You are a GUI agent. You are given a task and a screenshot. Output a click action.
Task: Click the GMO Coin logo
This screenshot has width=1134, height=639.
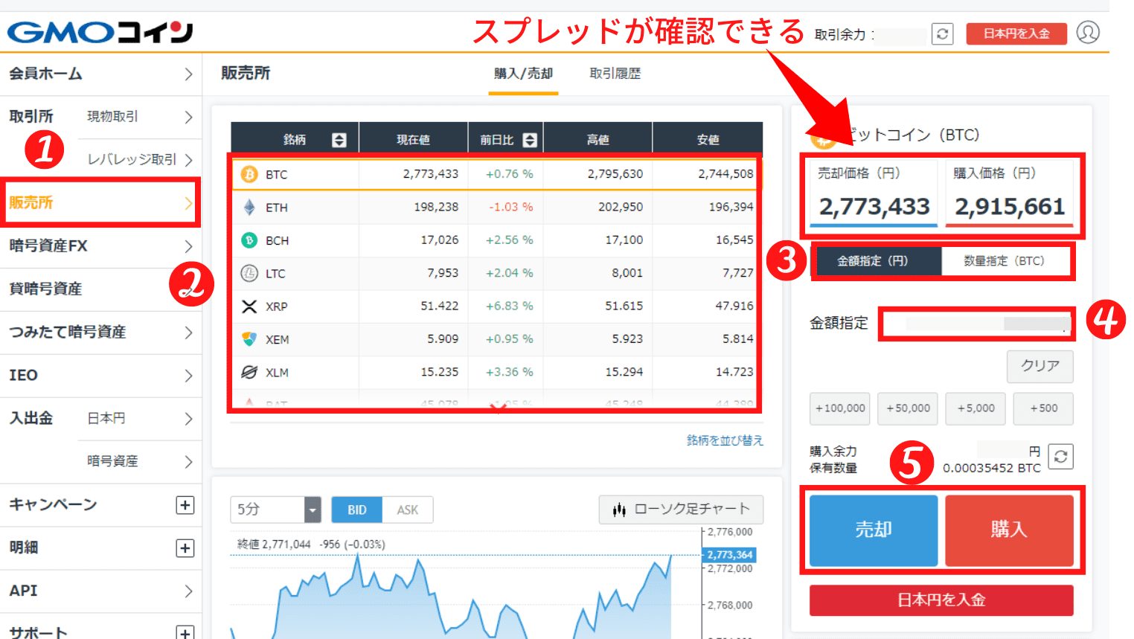click(x=100, y=32)
